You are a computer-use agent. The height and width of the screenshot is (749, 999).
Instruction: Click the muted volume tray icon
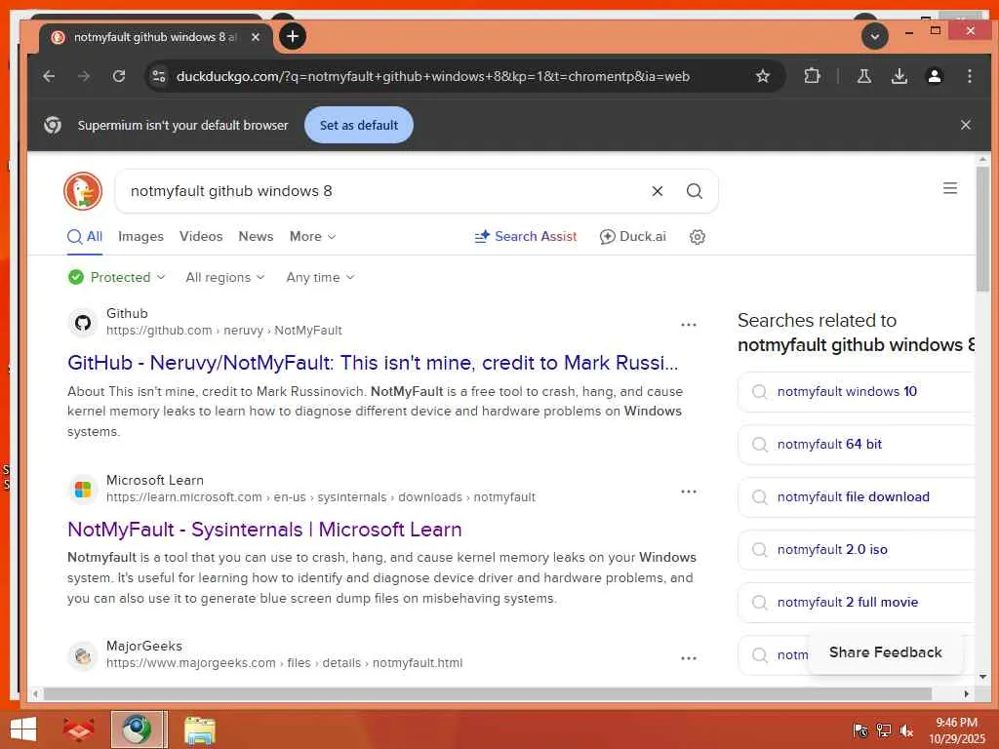pos(906,730)
